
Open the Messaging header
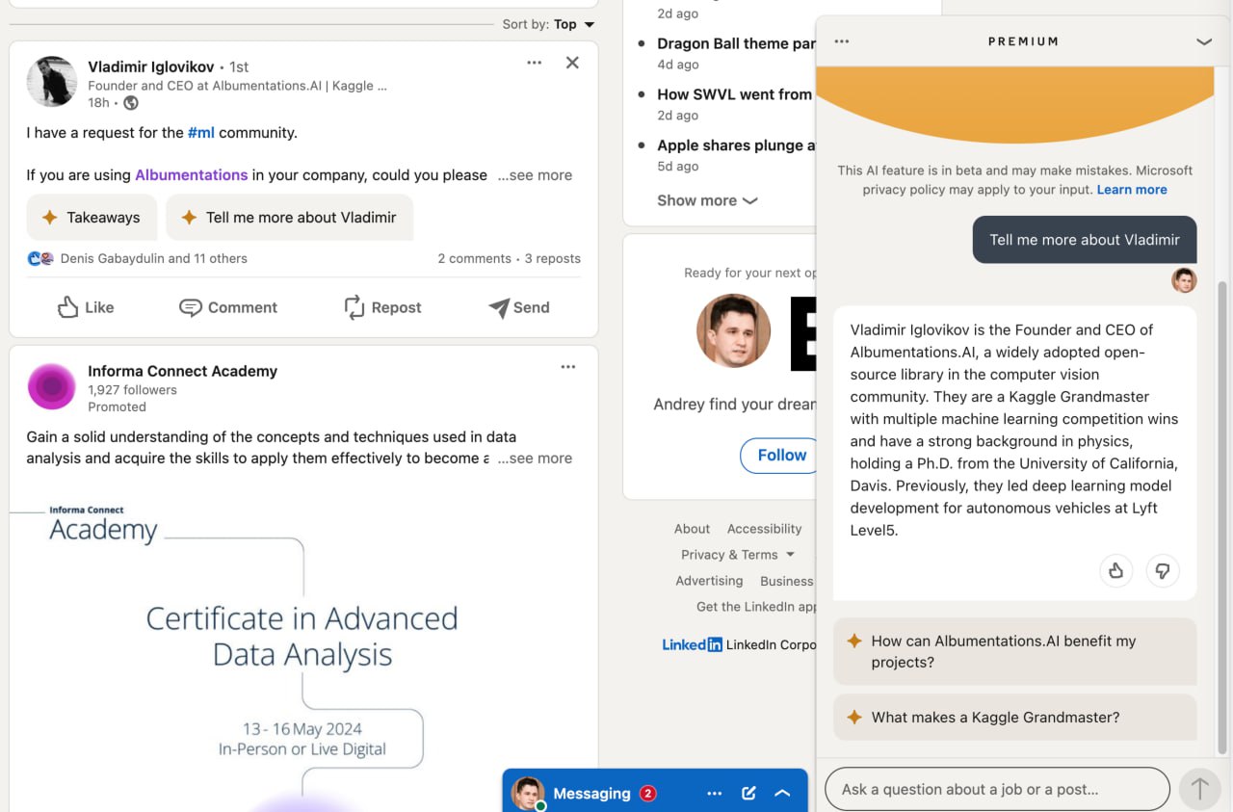pos(655,791)
